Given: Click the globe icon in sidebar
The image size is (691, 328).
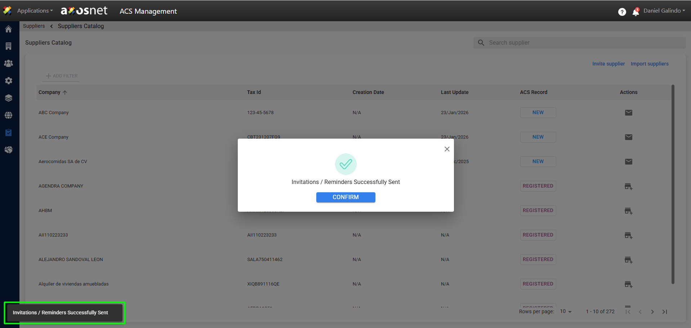Looking at the screenshot, I should [9, 115].
